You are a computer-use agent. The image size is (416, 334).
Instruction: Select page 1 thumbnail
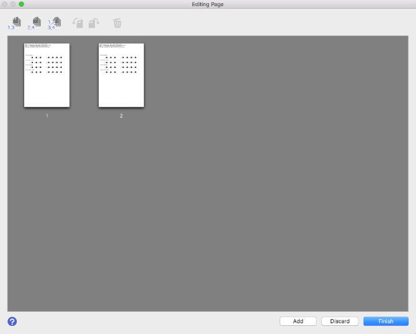pyautogui.click(x=47, y=75)
